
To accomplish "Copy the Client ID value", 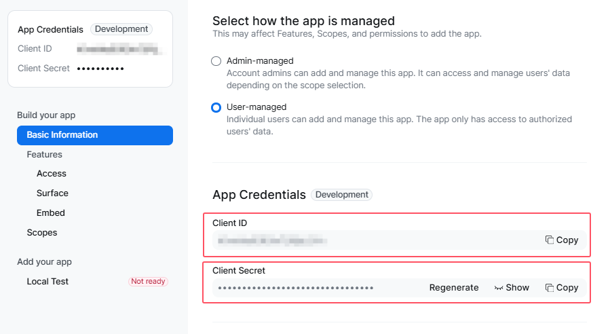I will click(562, 240).
